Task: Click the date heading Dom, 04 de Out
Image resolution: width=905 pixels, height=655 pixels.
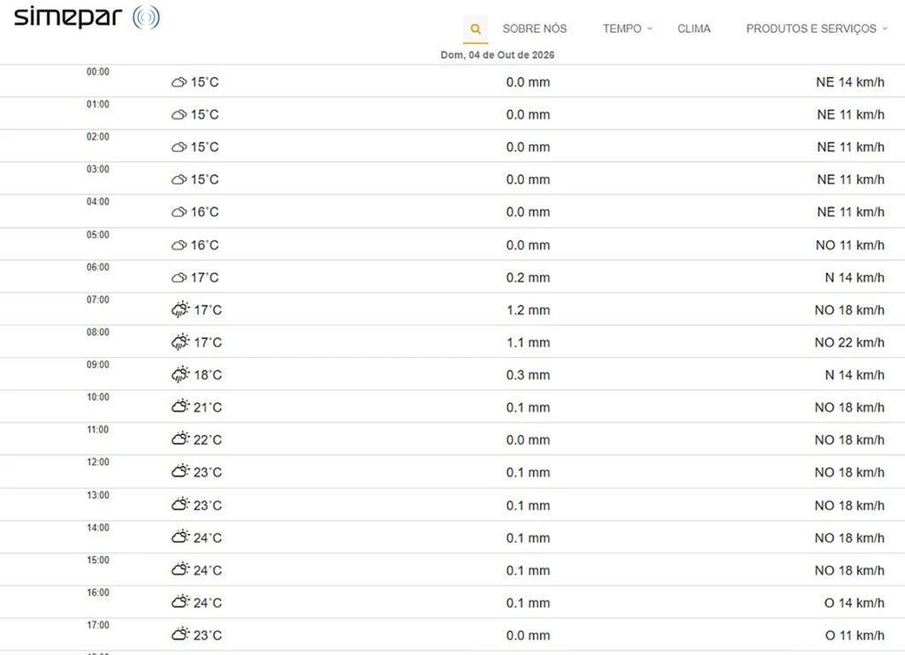Action: (498, 55)
